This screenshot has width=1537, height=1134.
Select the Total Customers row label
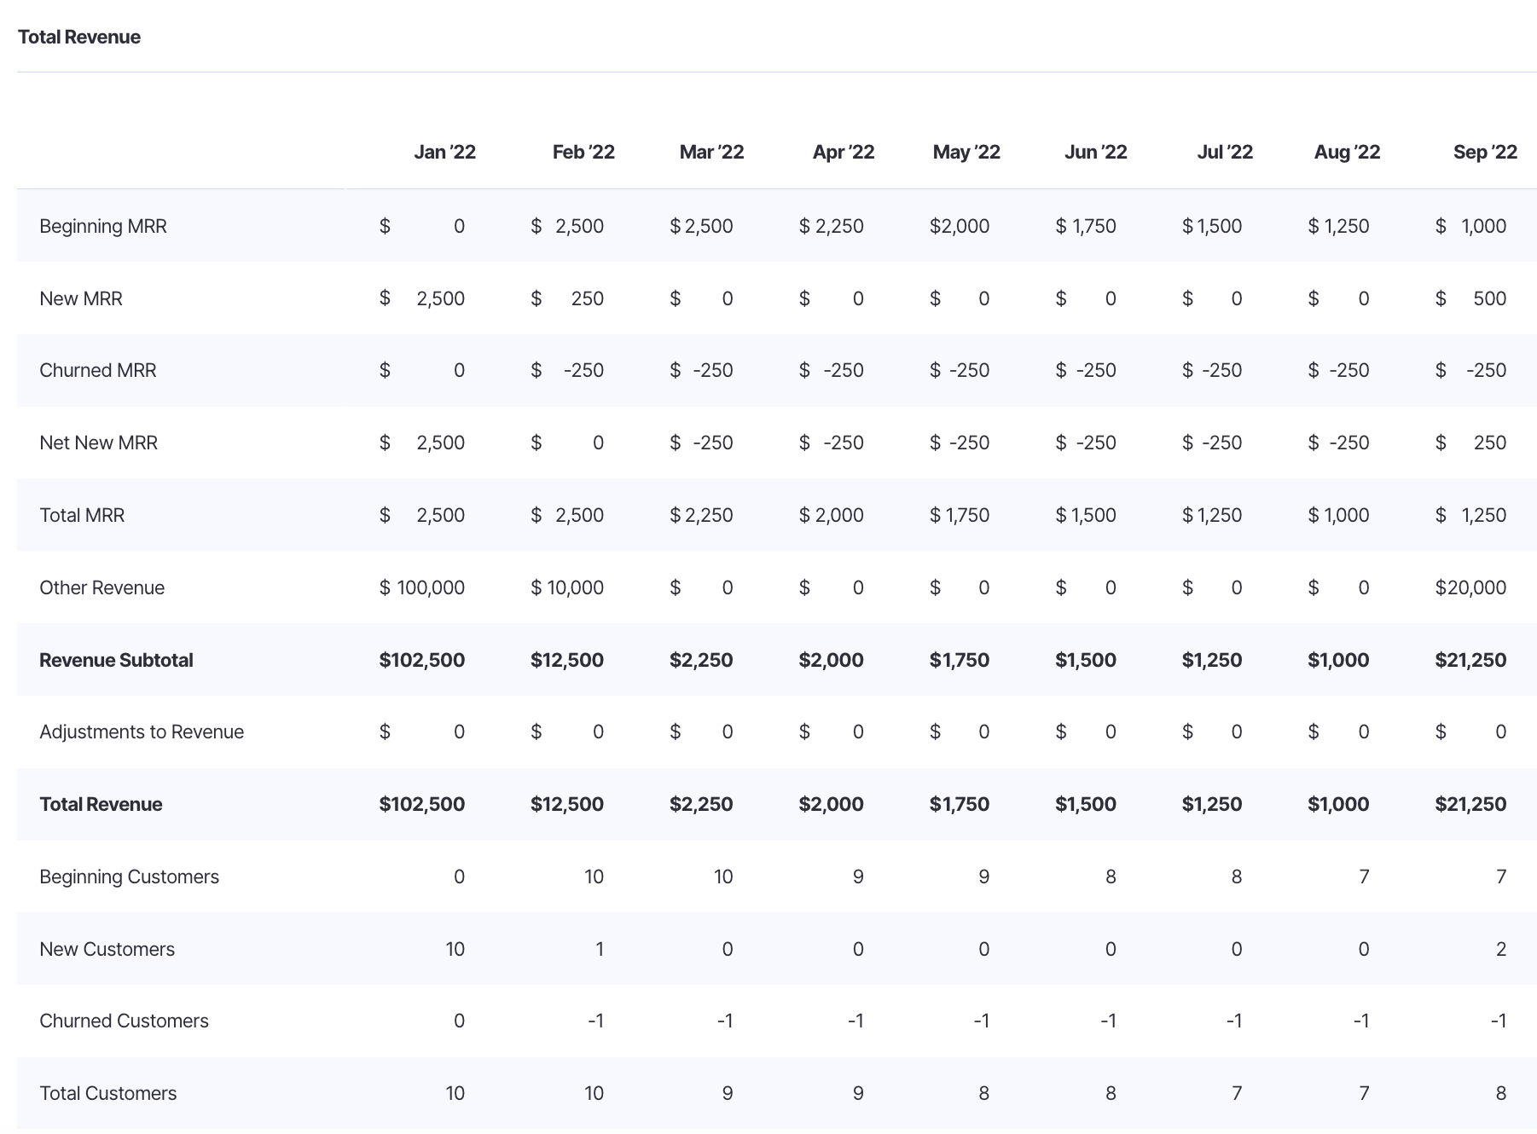point(108,1093)
